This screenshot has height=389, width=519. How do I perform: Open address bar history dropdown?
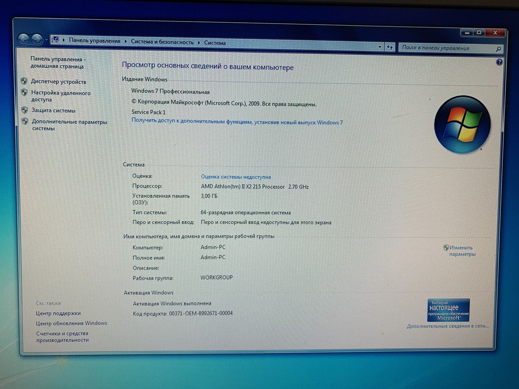(380, 47)
